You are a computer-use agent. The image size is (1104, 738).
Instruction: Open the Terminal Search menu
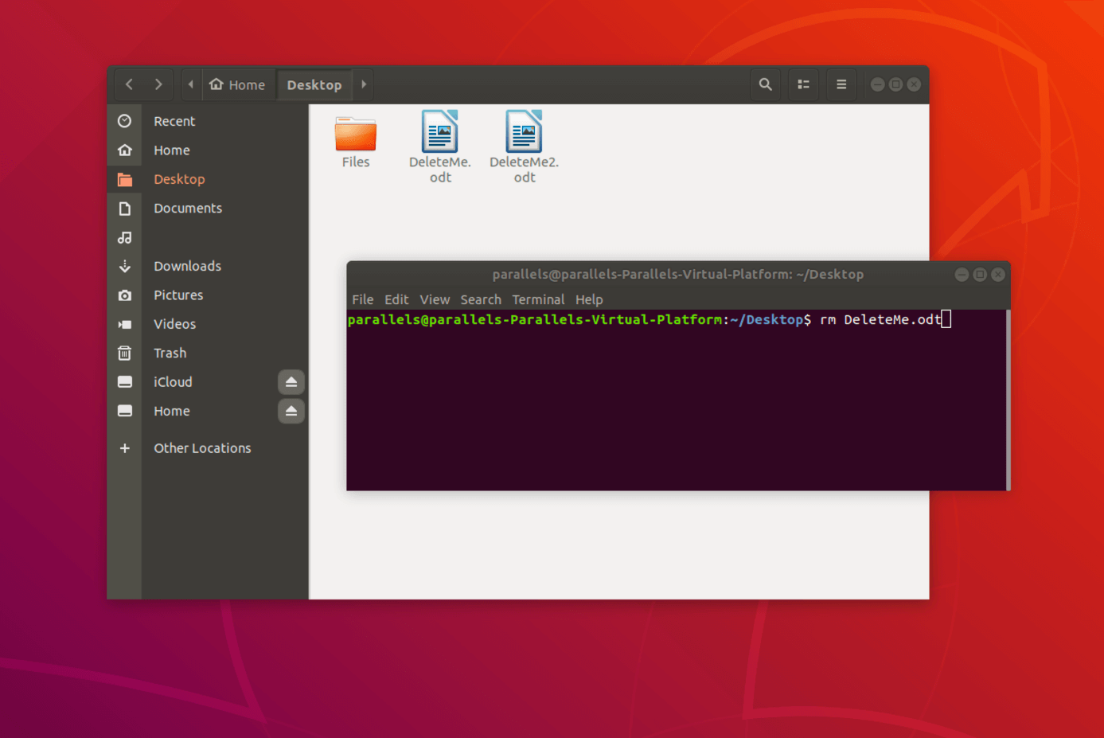pyautogui.click(x=481, y=299)
